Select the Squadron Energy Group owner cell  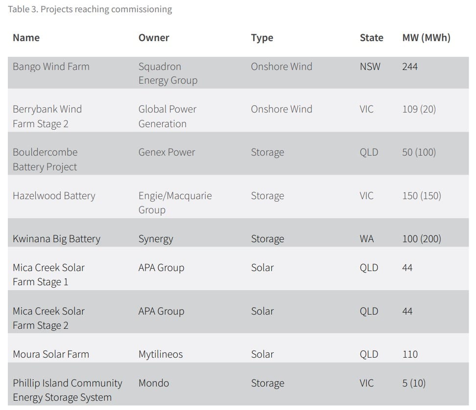coord(167,73)
